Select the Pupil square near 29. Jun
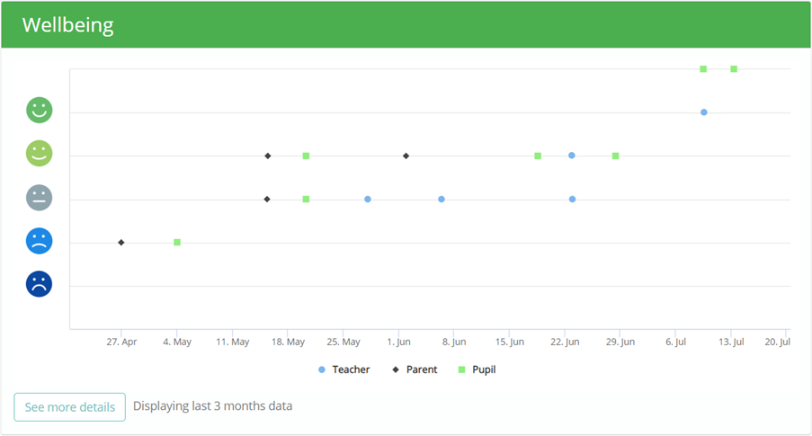 click(x=616, y=156)
